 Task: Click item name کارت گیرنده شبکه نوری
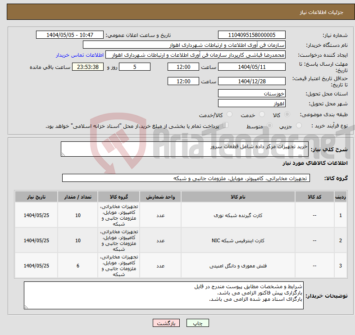[238, 215]
